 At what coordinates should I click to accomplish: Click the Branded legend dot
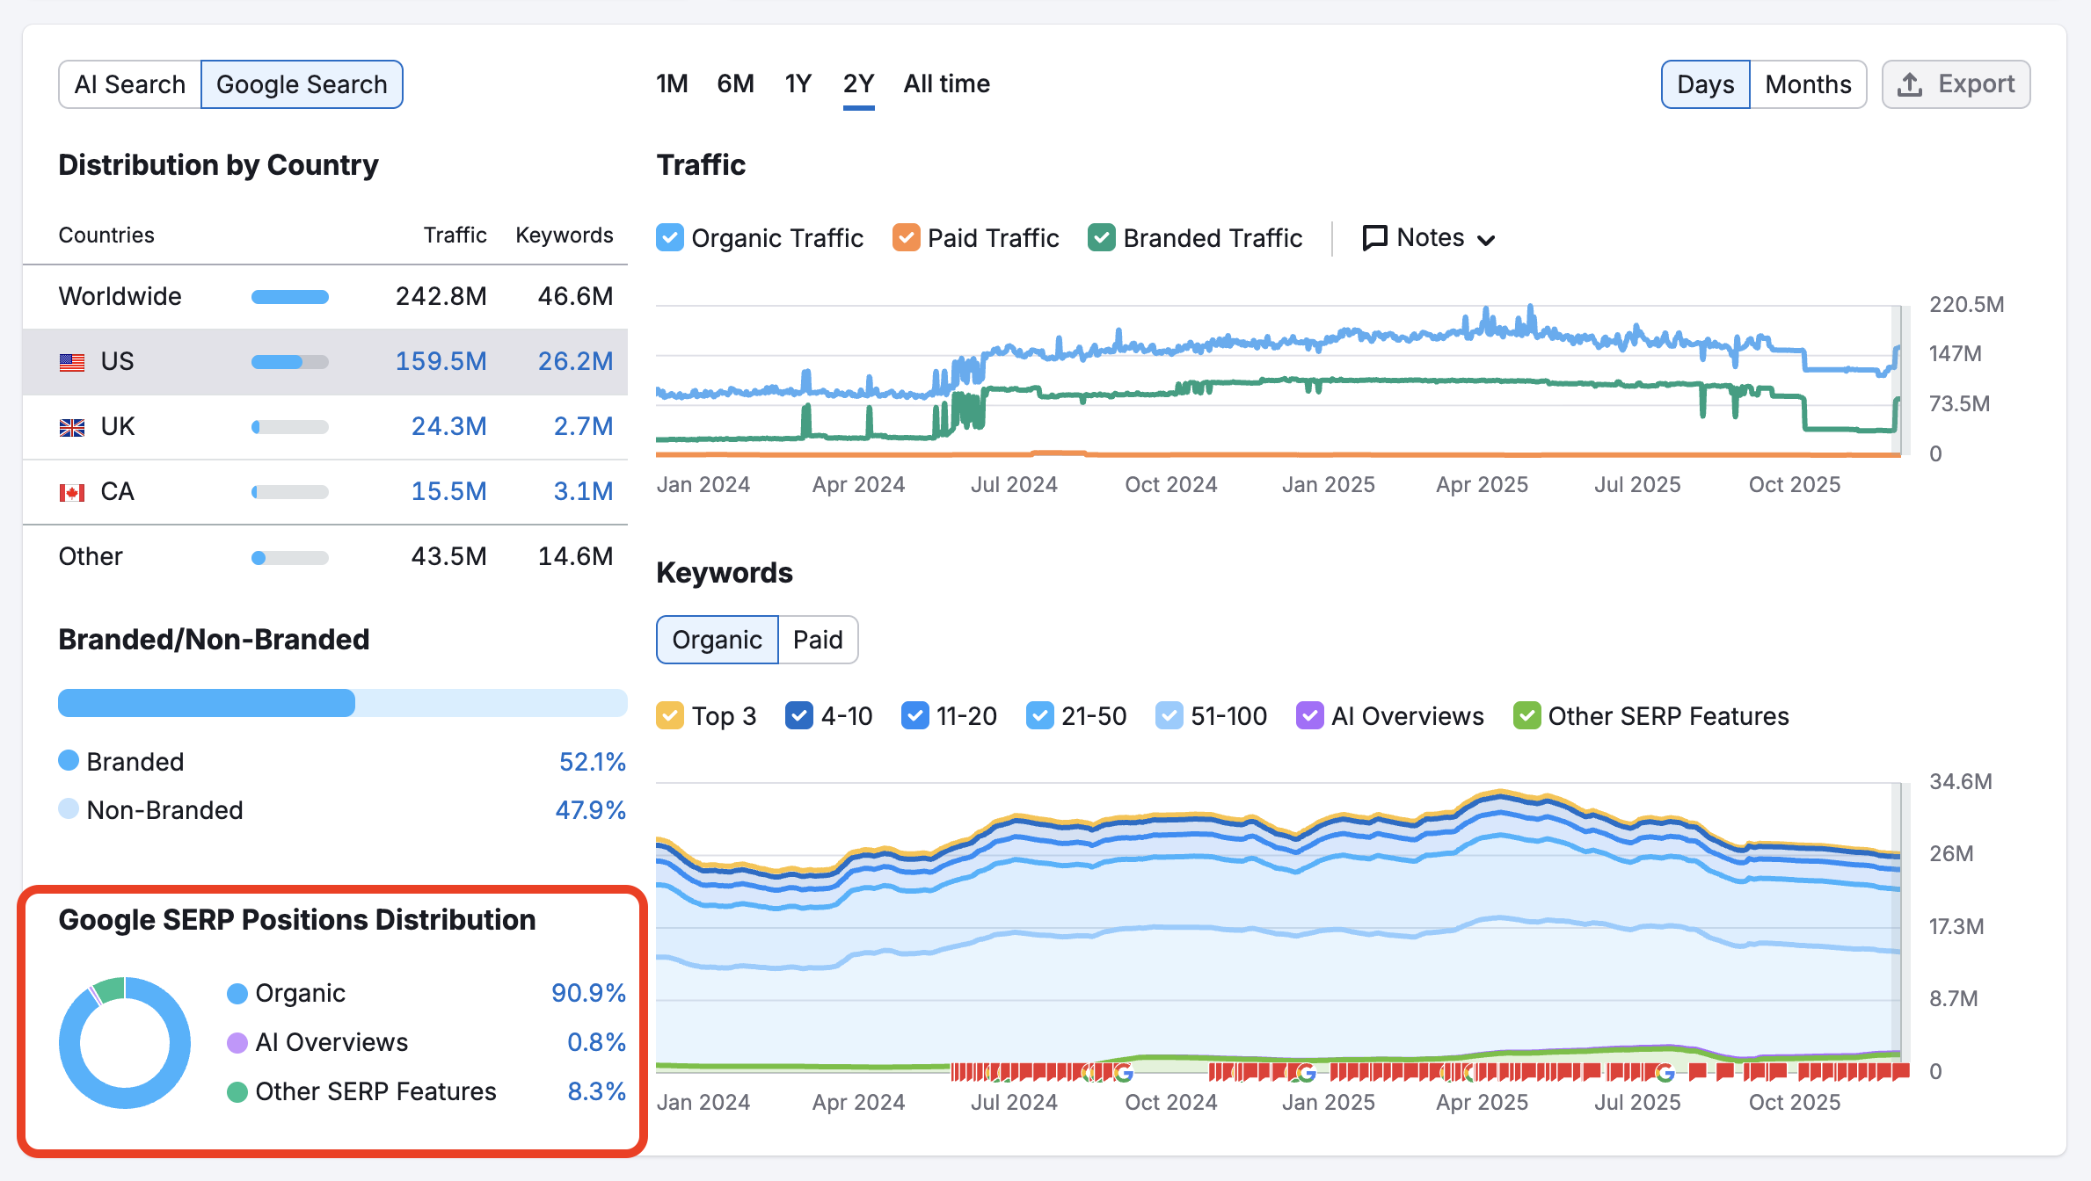point(68,760)
